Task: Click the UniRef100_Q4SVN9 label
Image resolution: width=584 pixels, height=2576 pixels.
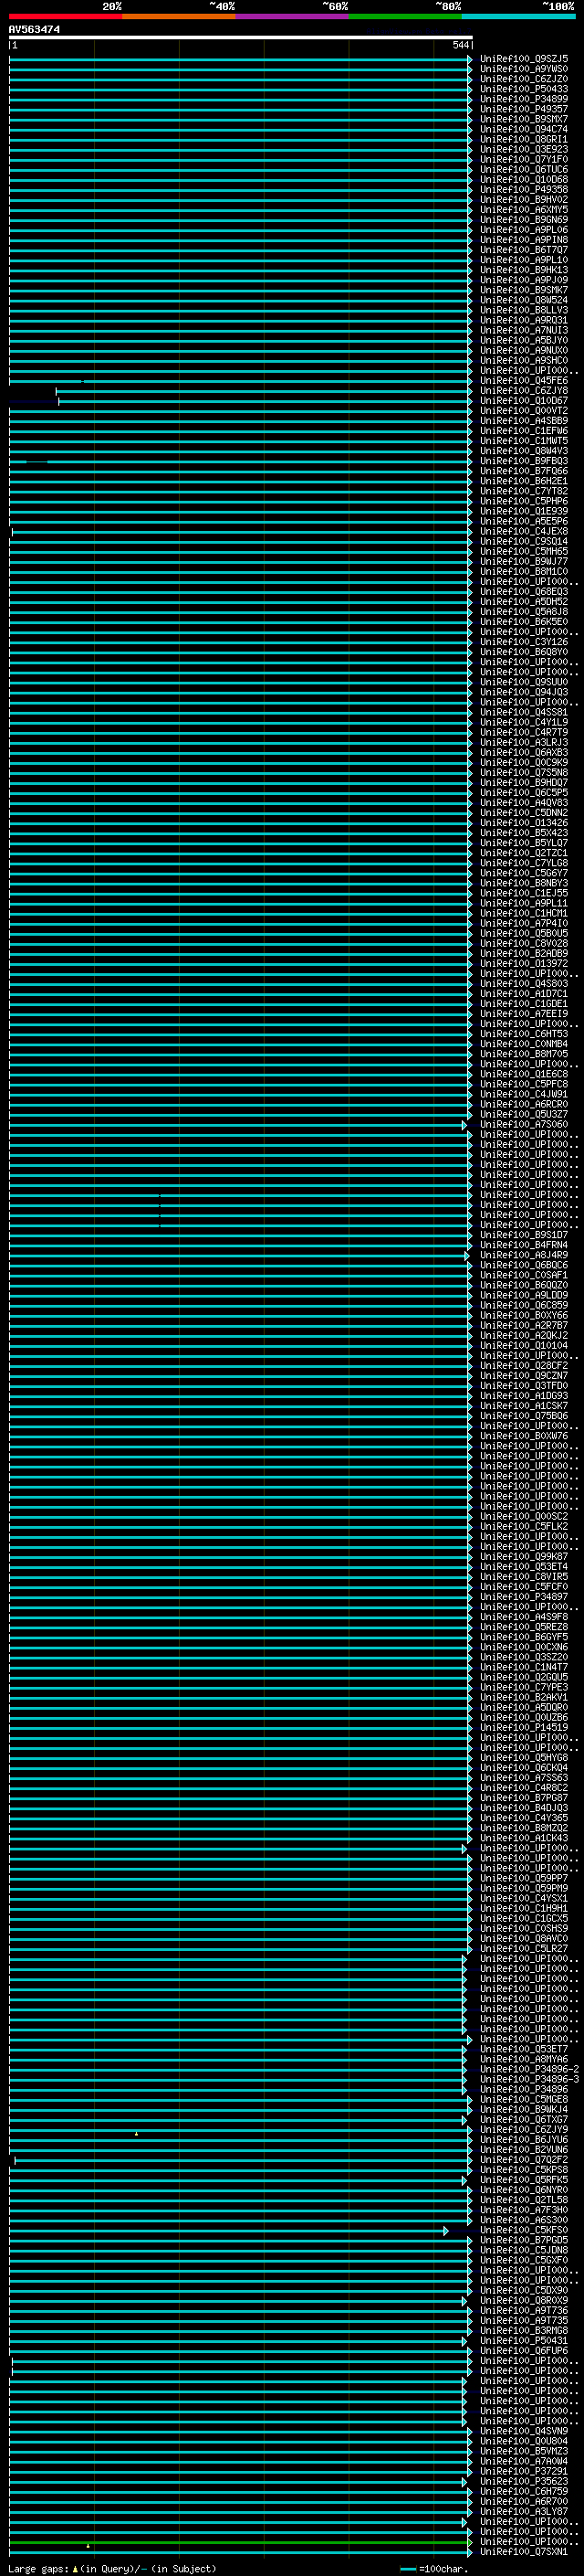Action: (524, 2432)
